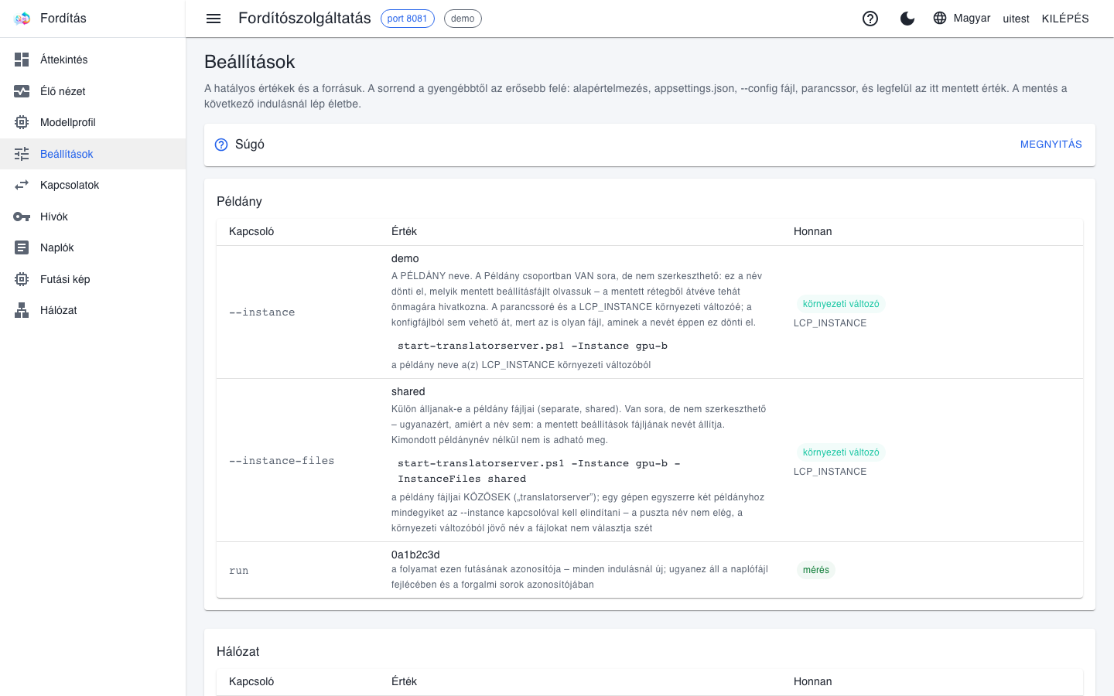Toggle dark mode with moon icon
Screen dimensions: 1114x696
click(907, 19)
